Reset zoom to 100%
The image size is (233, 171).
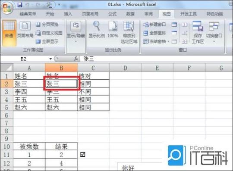click(x=113, y=30)
